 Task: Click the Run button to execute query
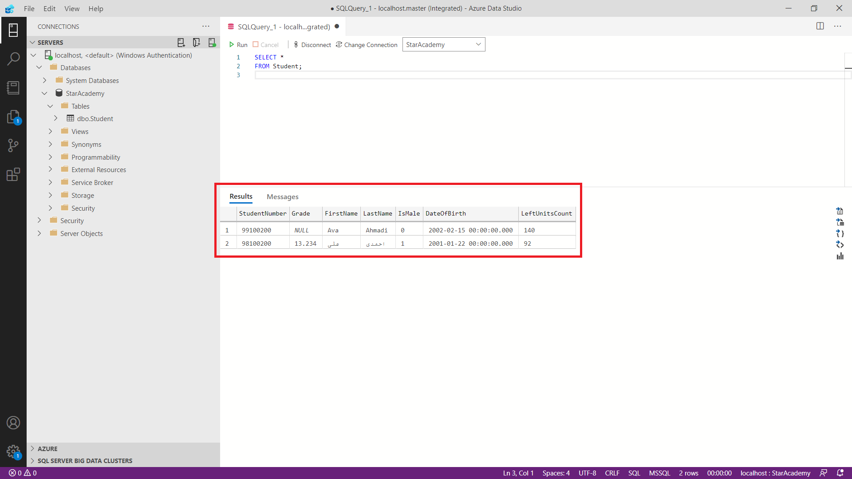click(x=238, y=44)
